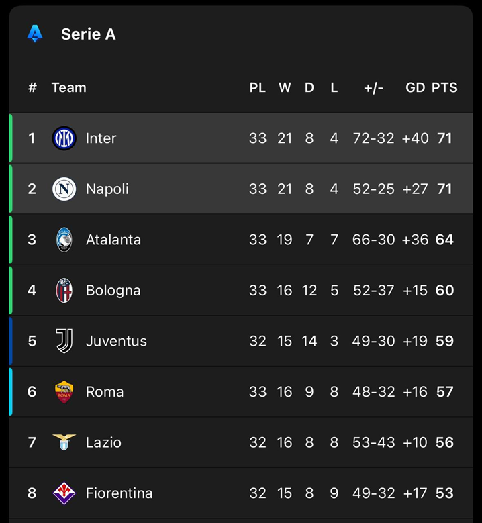Open the Inter team name
Viewport: 482px width, 523px height.
point(101,138)
